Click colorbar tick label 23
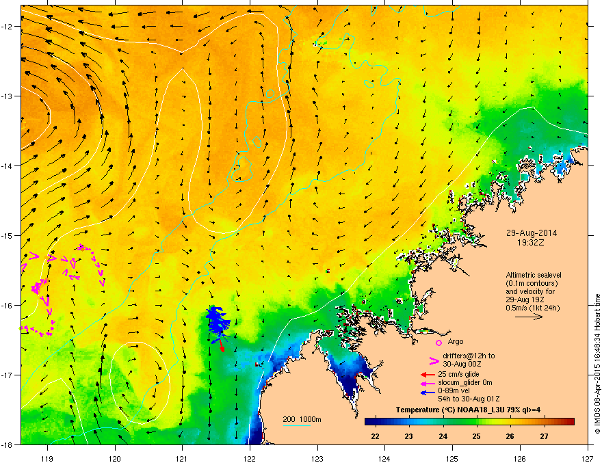Image resolution: width=602 pixels, height=465 pixels. pos(409,436)
